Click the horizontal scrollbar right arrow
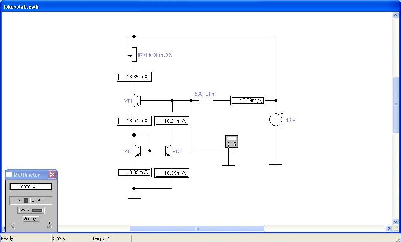 tap(390, 229)
